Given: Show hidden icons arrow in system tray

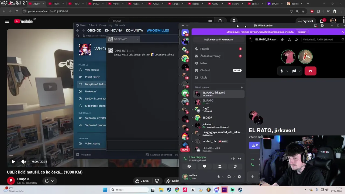Looking at the screenshot, I should 305,190.
